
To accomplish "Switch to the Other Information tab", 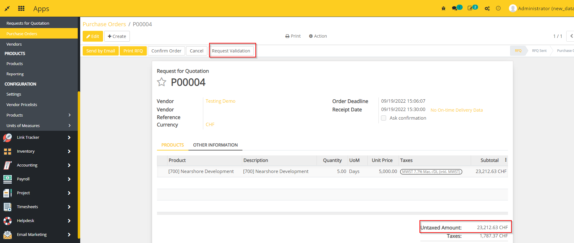I will coord(215,145).
